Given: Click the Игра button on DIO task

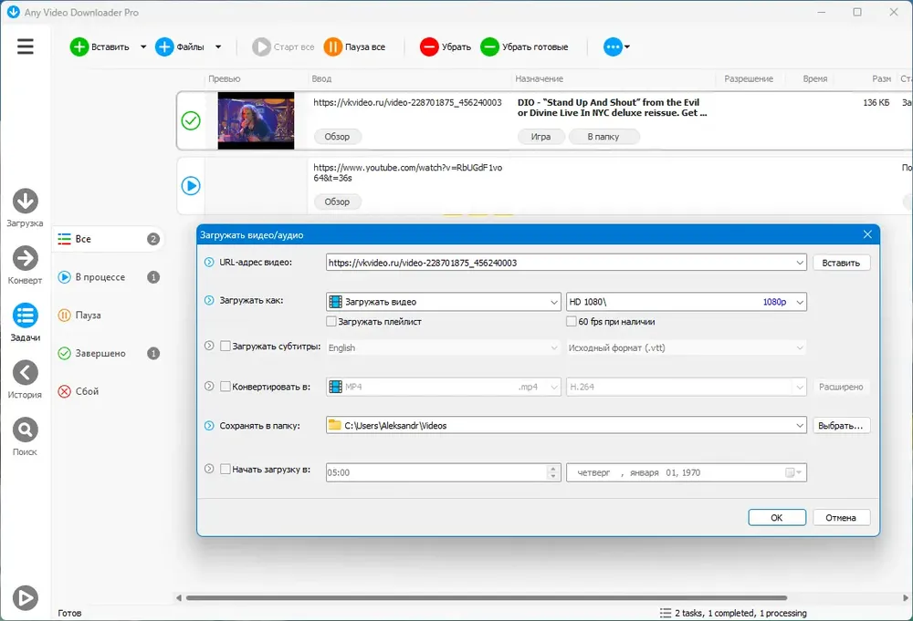Looking at the screenshot, I should coord(540,137).
